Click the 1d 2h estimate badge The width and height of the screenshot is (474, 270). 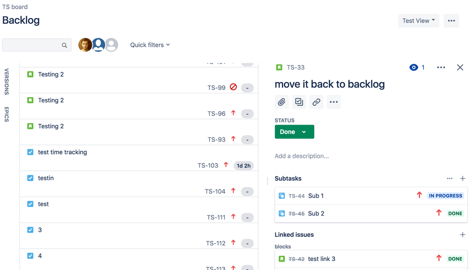pyautogui.click(x=244, y=166)
